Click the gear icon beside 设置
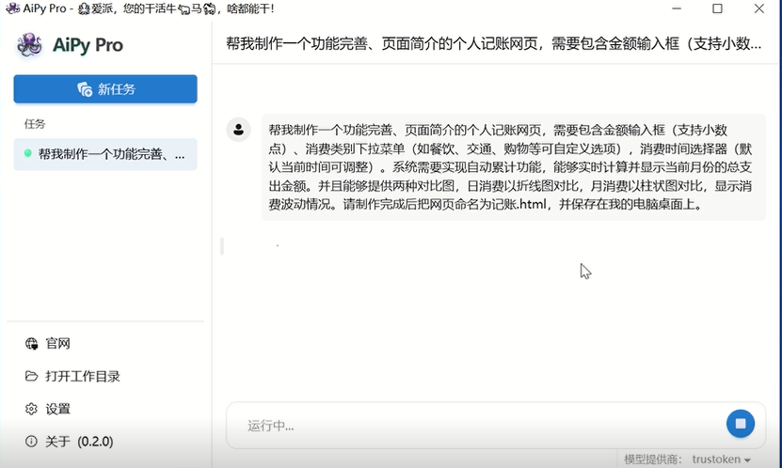 click(x=31, y=409)
